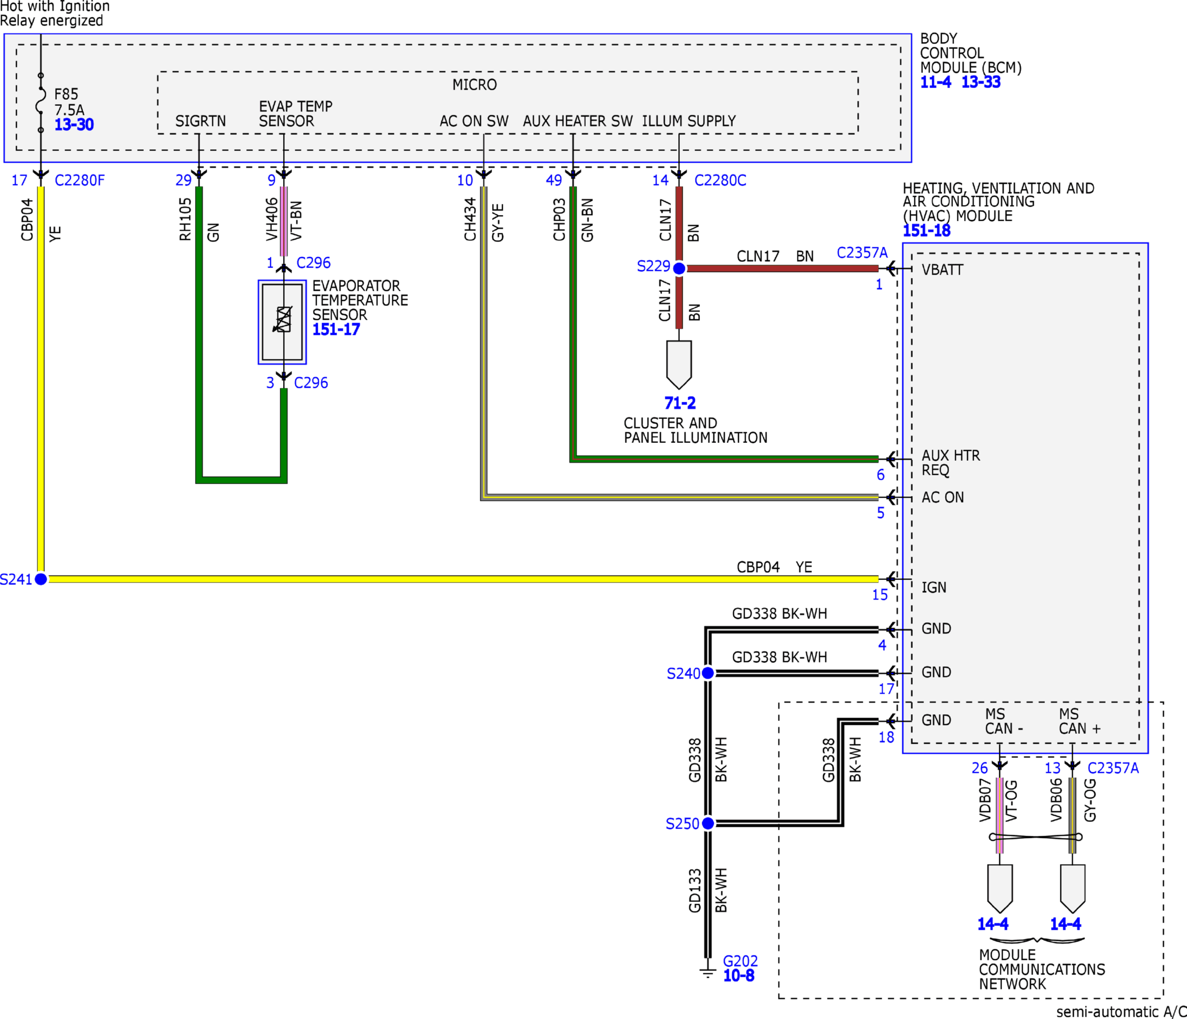Click the EVAP TEMP SENSOR label

(x=295, y=114)
